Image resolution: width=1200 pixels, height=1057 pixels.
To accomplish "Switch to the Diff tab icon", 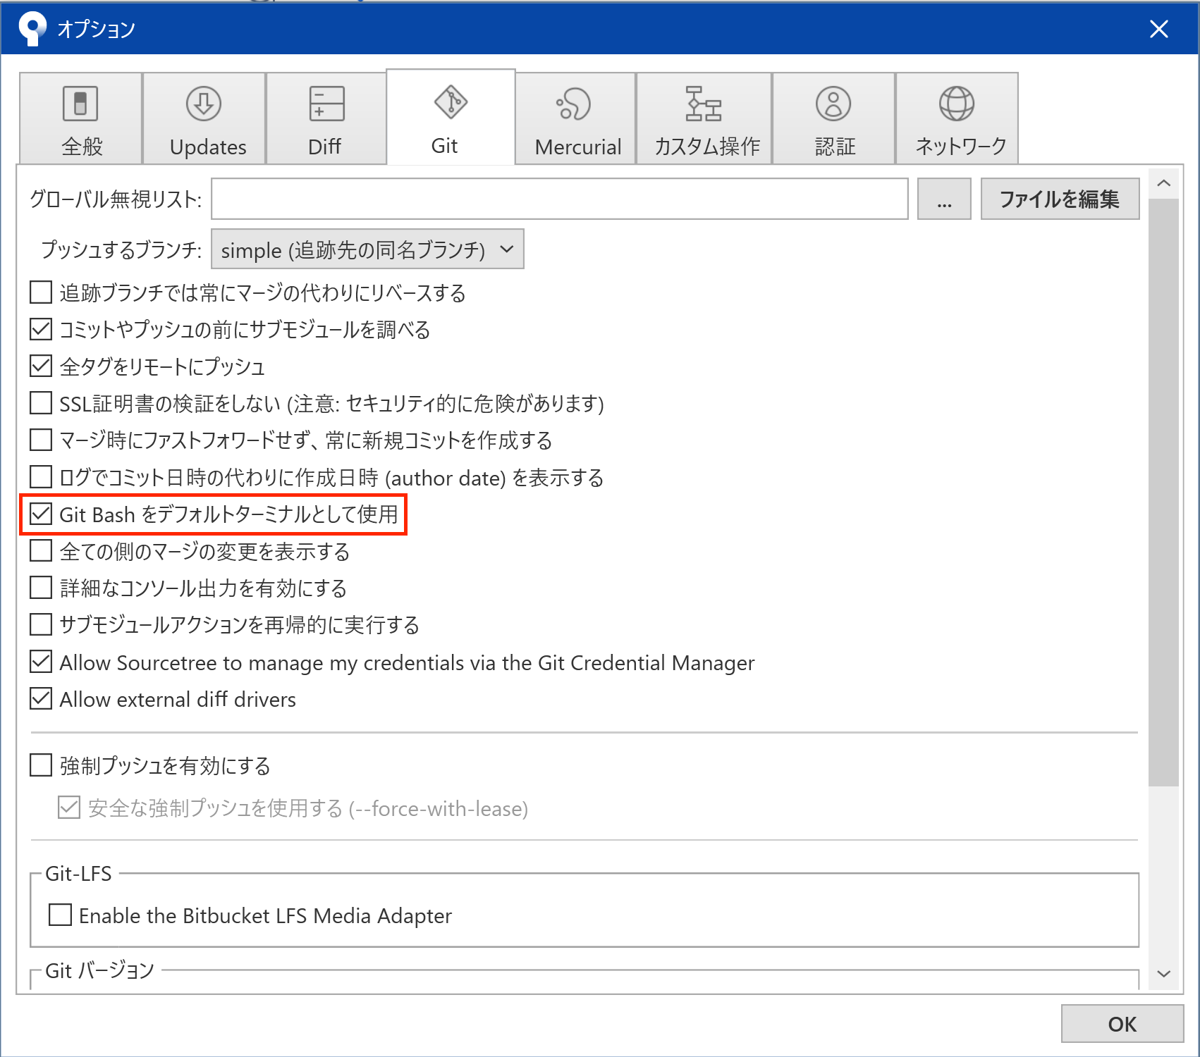I will coord(326,104).
